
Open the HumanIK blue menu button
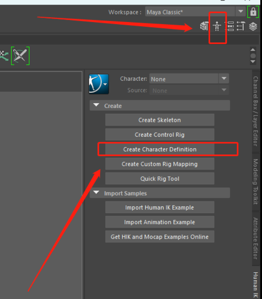pyautogui.click(x=99, y=84)
